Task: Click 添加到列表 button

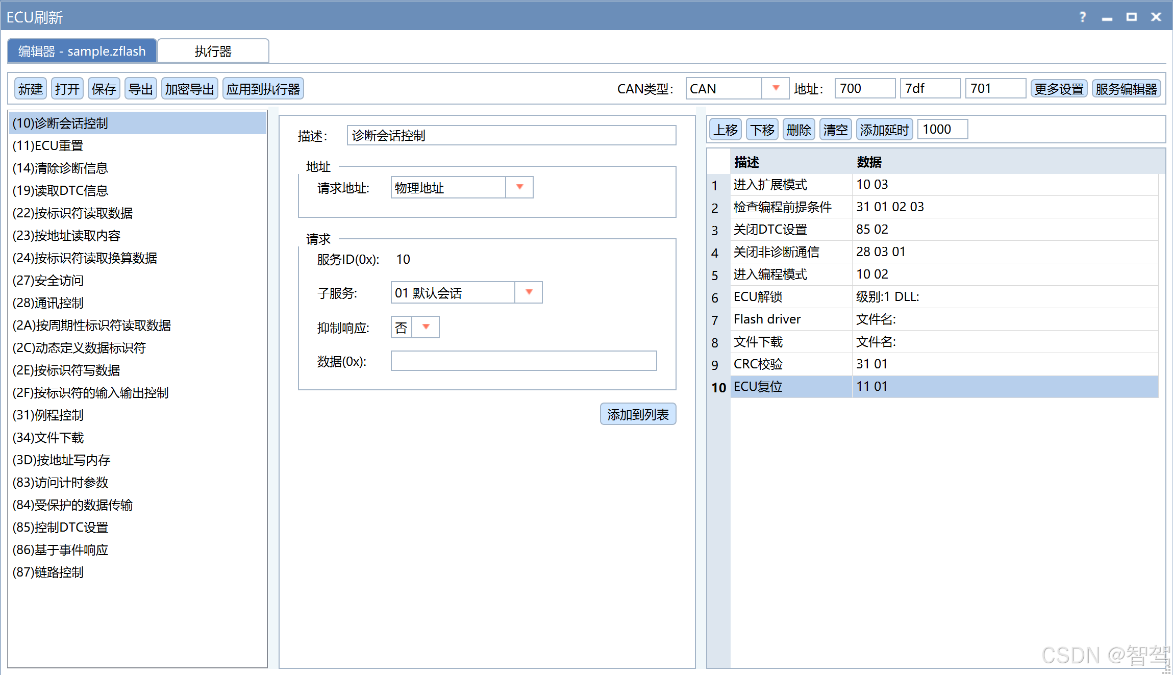Action: (x=637, y=414)
